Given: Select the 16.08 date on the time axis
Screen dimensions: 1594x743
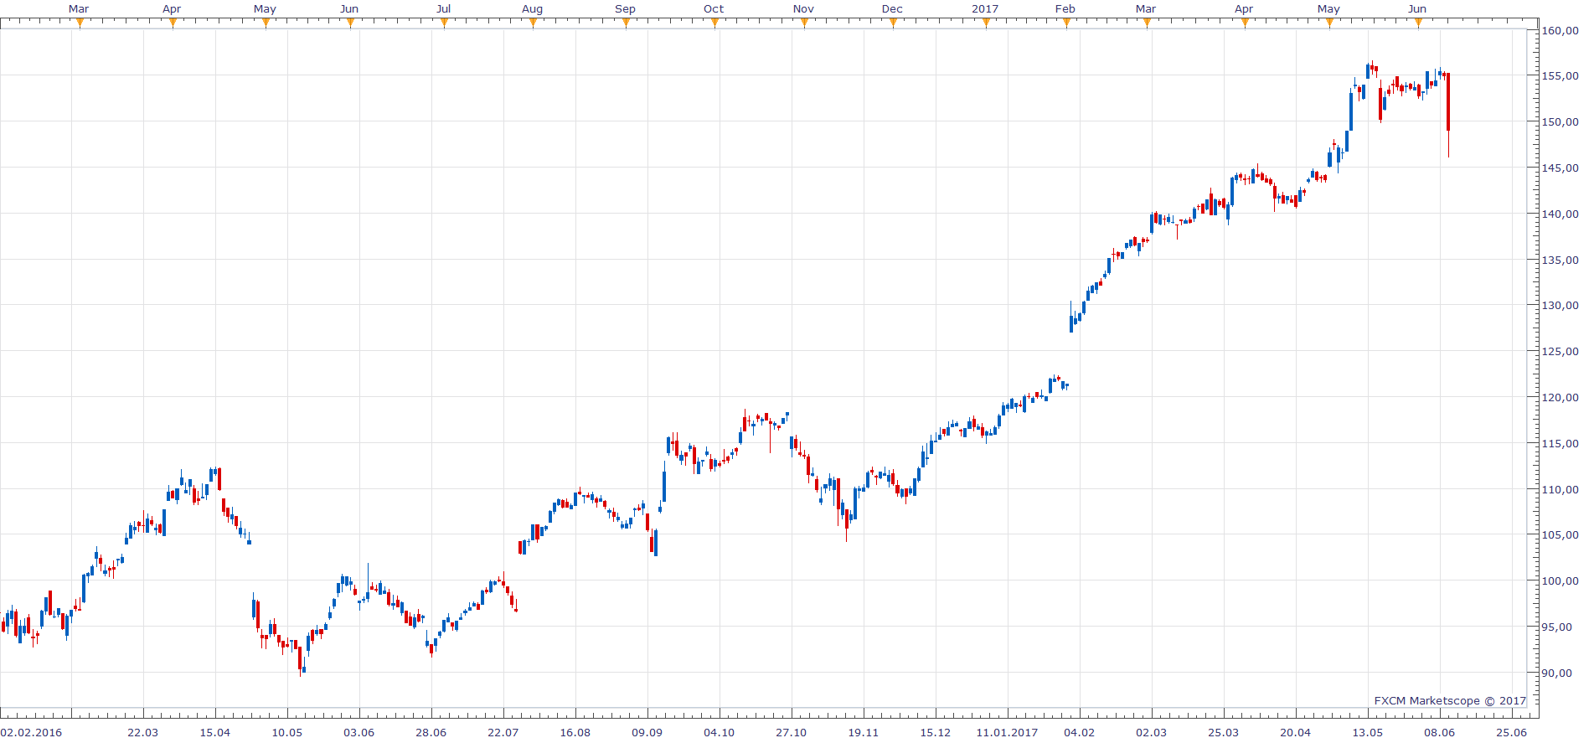Looking at the screenshot, I should [x=575, y=732].
